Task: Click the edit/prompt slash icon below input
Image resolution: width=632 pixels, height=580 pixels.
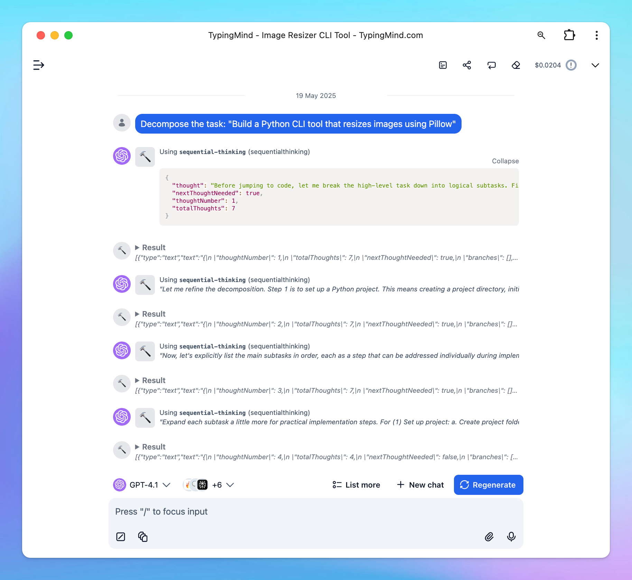Action: point(121,537)
